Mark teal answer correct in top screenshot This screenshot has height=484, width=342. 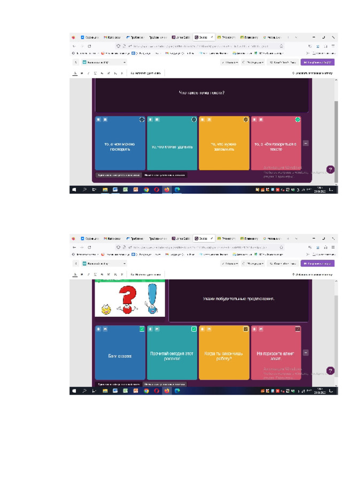point(194,120)
